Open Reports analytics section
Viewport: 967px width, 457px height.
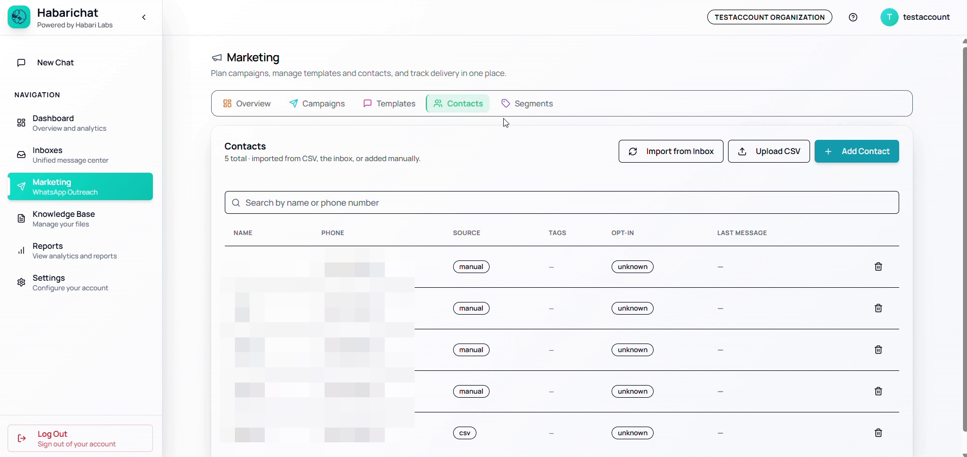[x=81, y=251]
